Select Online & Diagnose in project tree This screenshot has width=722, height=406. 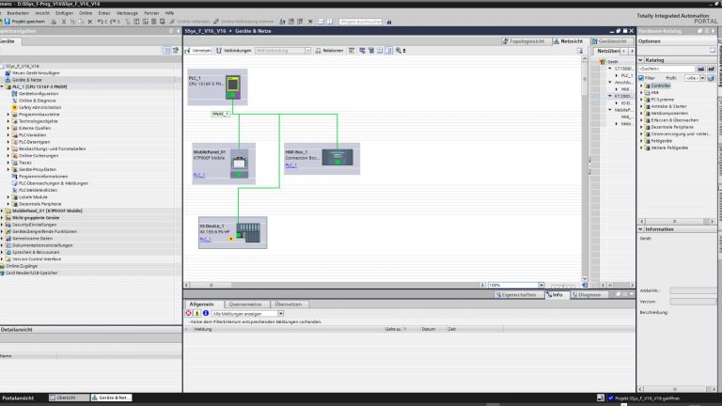(37, 101)
